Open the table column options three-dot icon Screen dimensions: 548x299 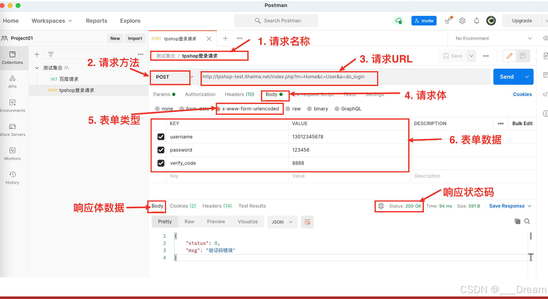pos(501,124)
